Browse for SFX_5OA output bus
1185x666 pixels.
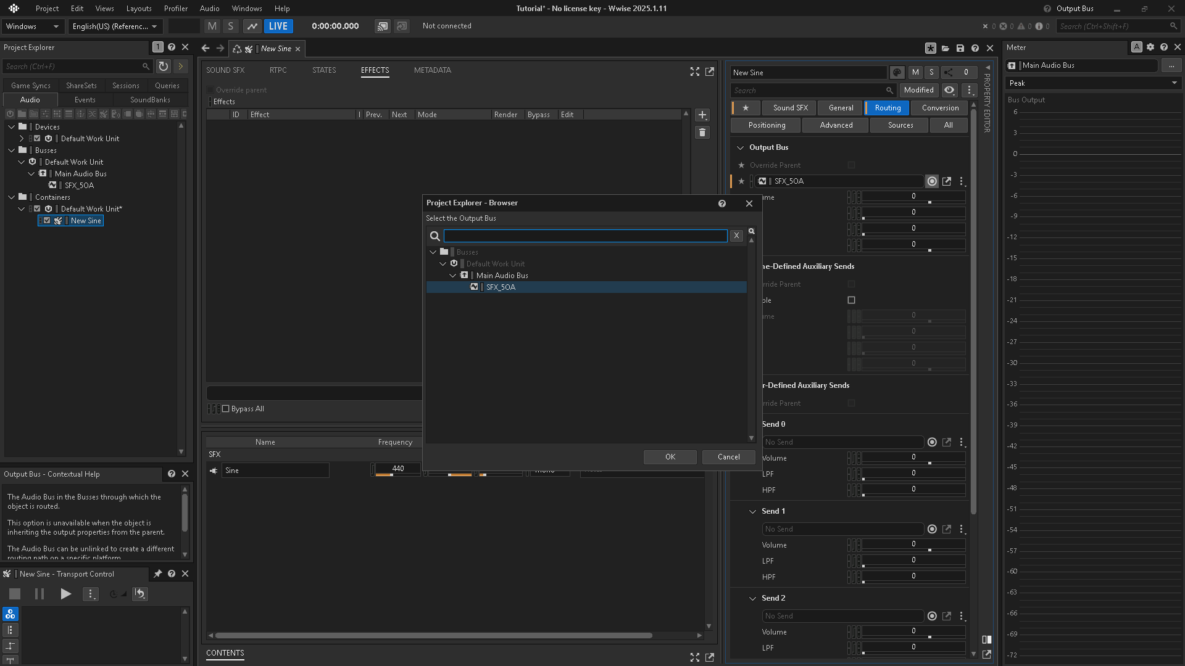click(x=932, y=181)
